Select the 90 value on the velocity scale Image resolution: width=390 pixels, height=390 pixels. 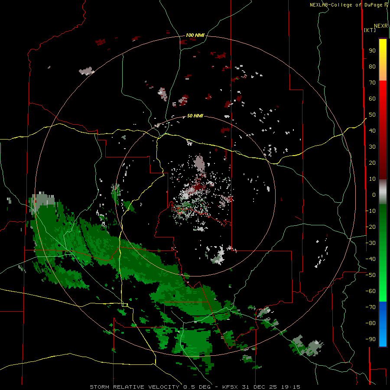click(372, 51)
